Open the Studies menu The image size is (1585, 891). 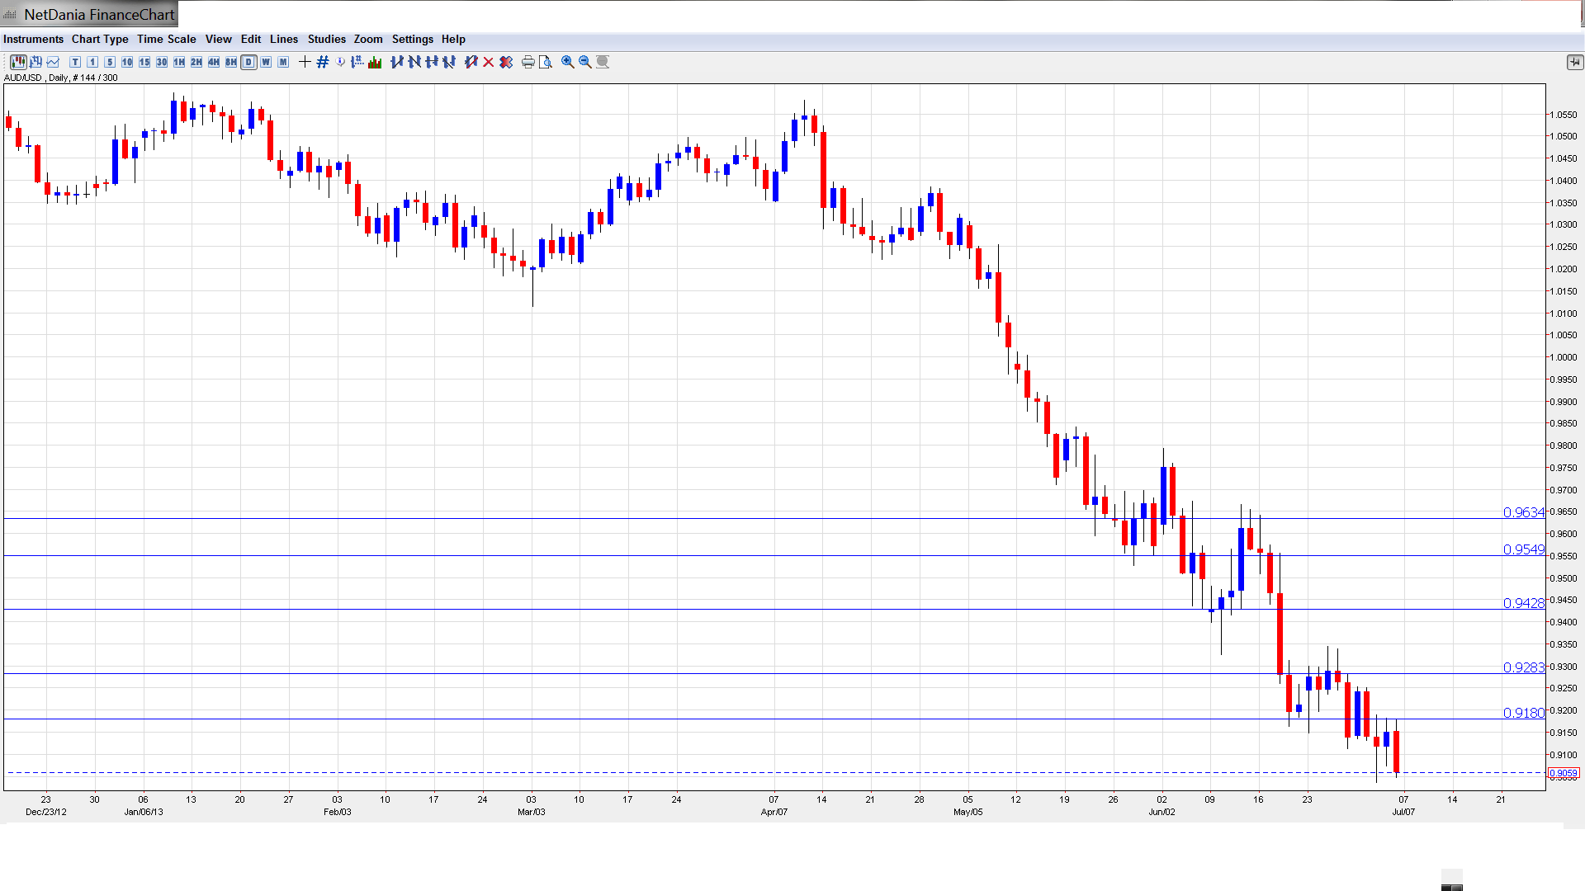pos(326,39)
